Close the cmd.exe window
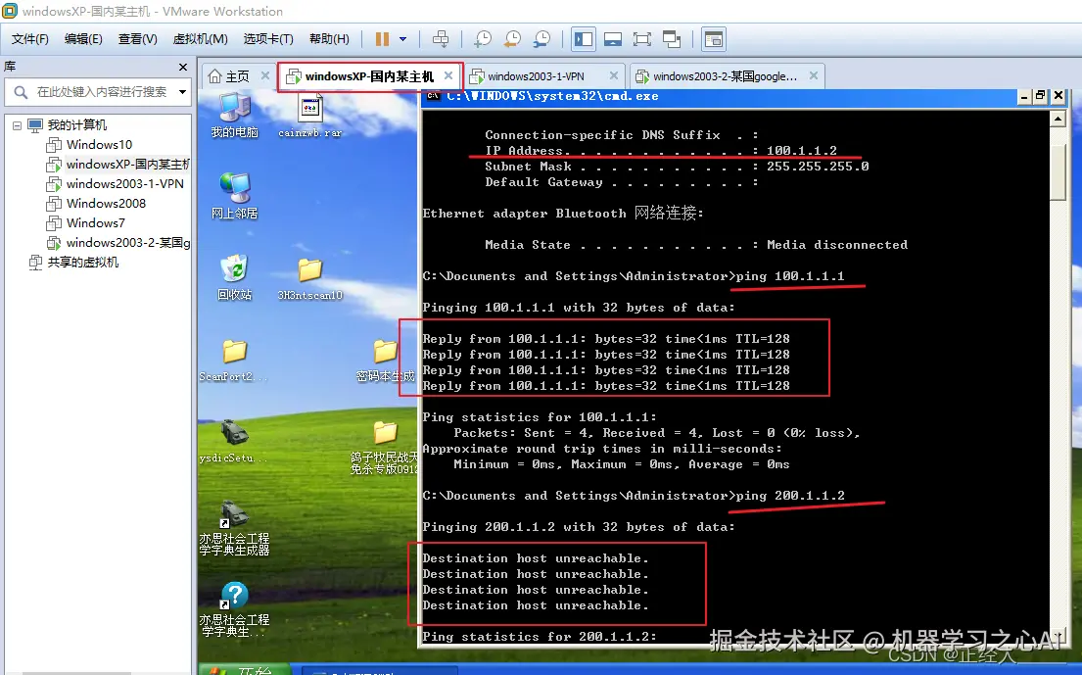The height and width of the screenshot is (675, 1082). click(1058, 97)
